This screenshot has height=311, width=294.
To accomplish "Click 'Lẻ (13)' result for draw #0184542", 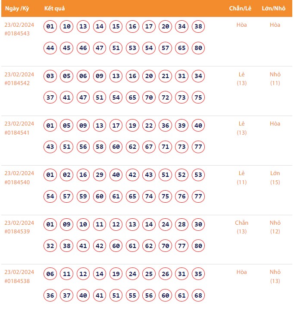I will pyautogui.click(x=242, y=79).
